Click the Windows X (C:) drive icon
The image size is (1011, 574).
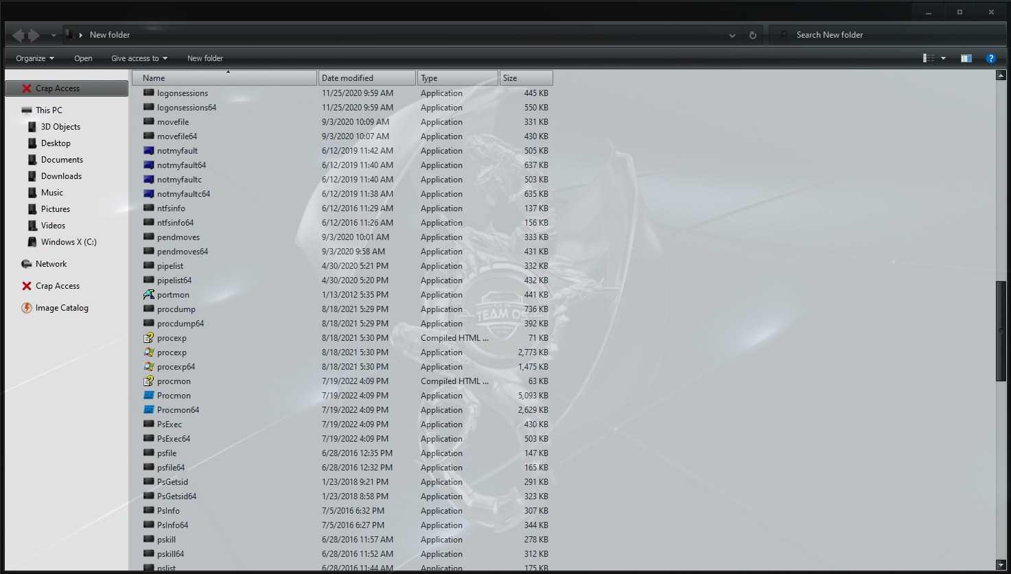[32, 242]
